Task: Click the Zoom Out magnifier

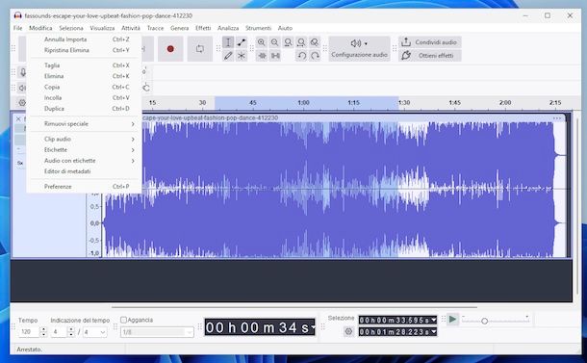Action: tap(275, 42)
